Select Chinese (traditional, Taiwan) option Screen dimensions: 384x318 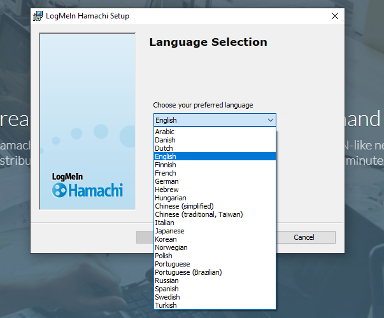[x=215, y=214]
